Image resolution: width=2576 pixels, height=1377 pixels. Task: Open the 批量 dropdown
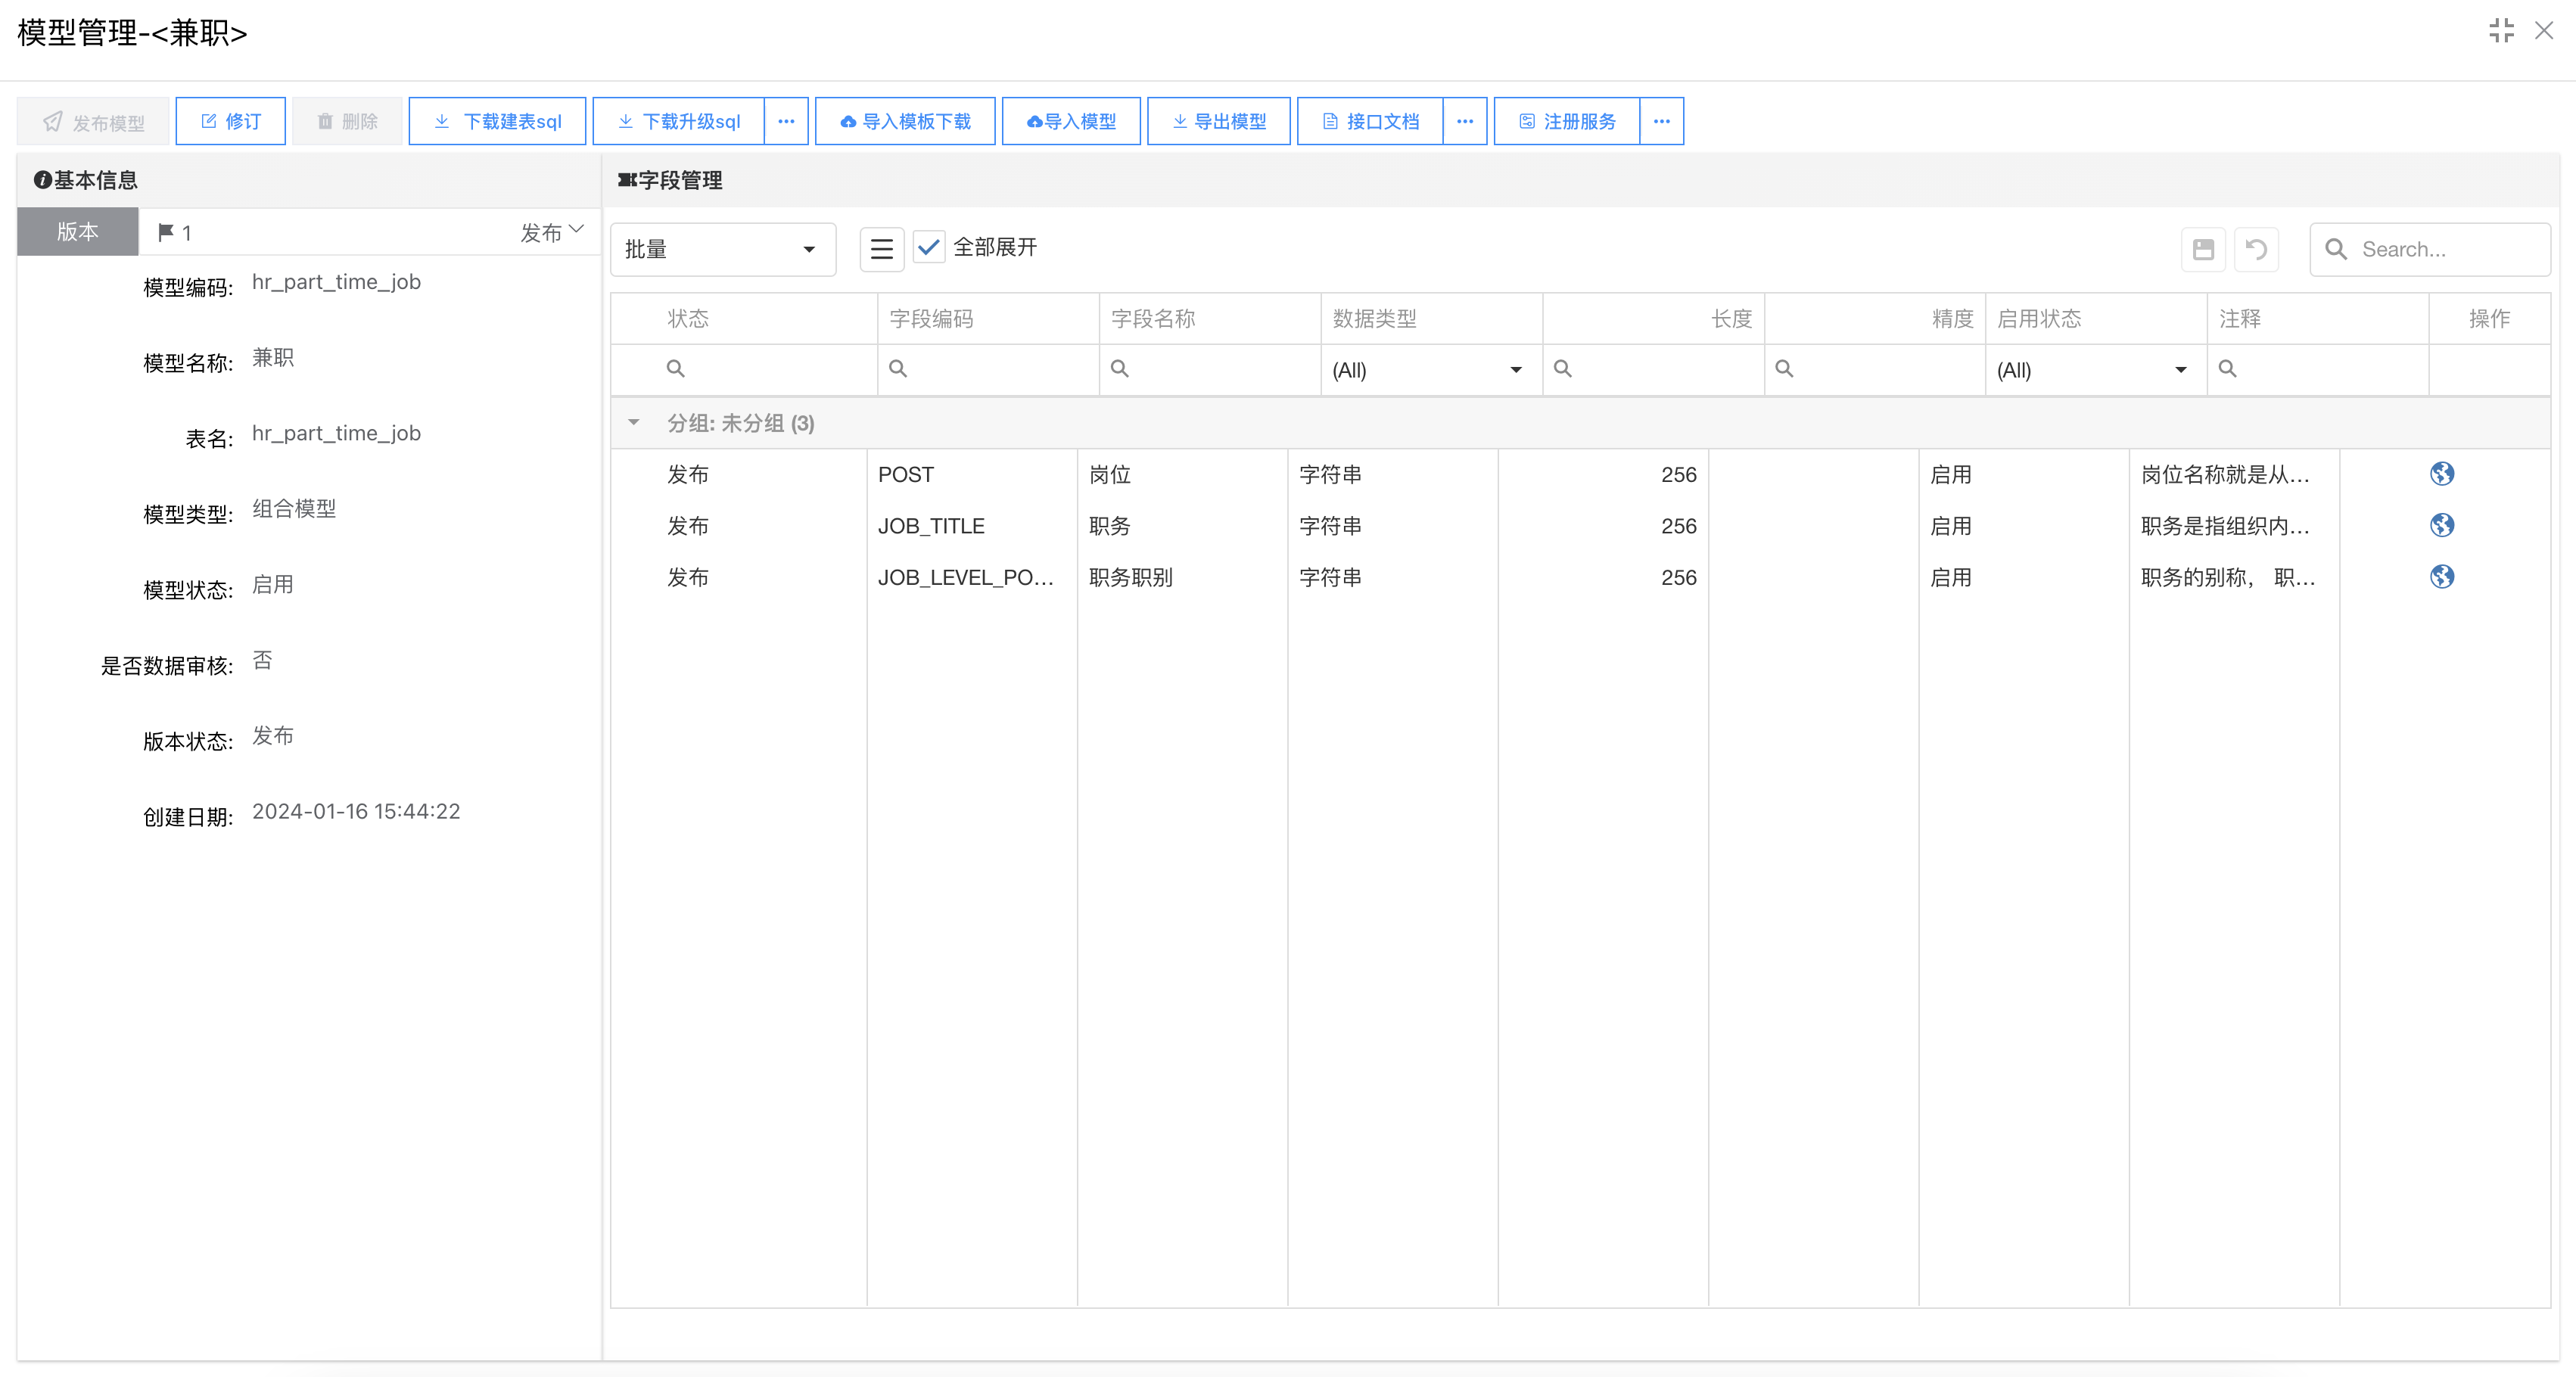723,249
